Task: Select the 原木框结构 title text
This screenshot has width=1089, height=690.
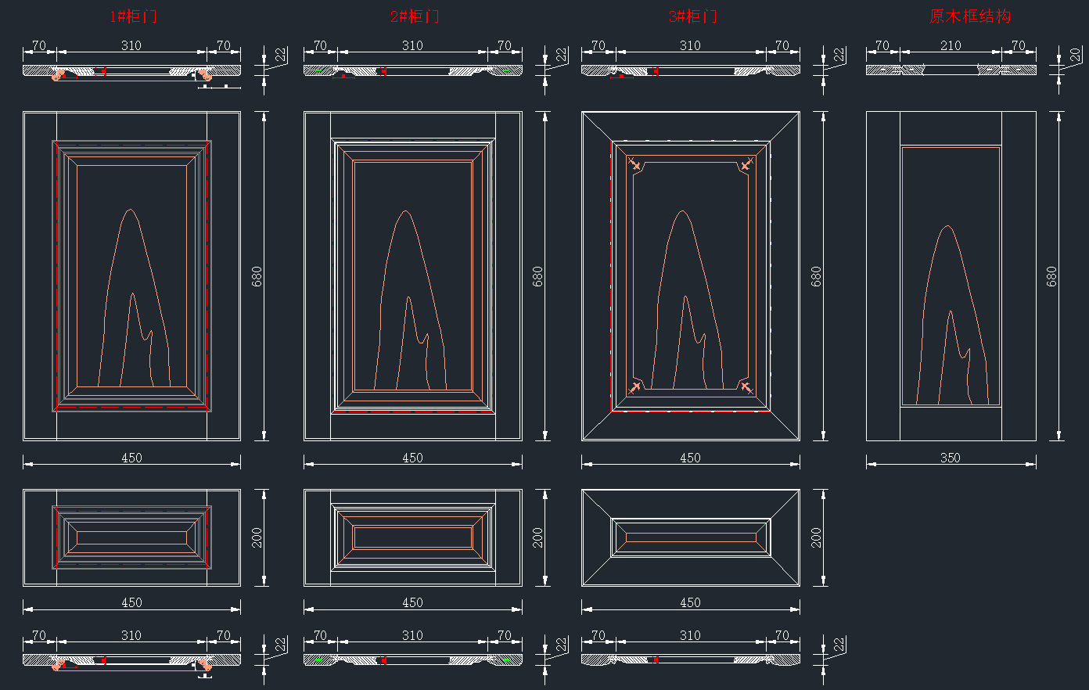Action: click(969, 16)
